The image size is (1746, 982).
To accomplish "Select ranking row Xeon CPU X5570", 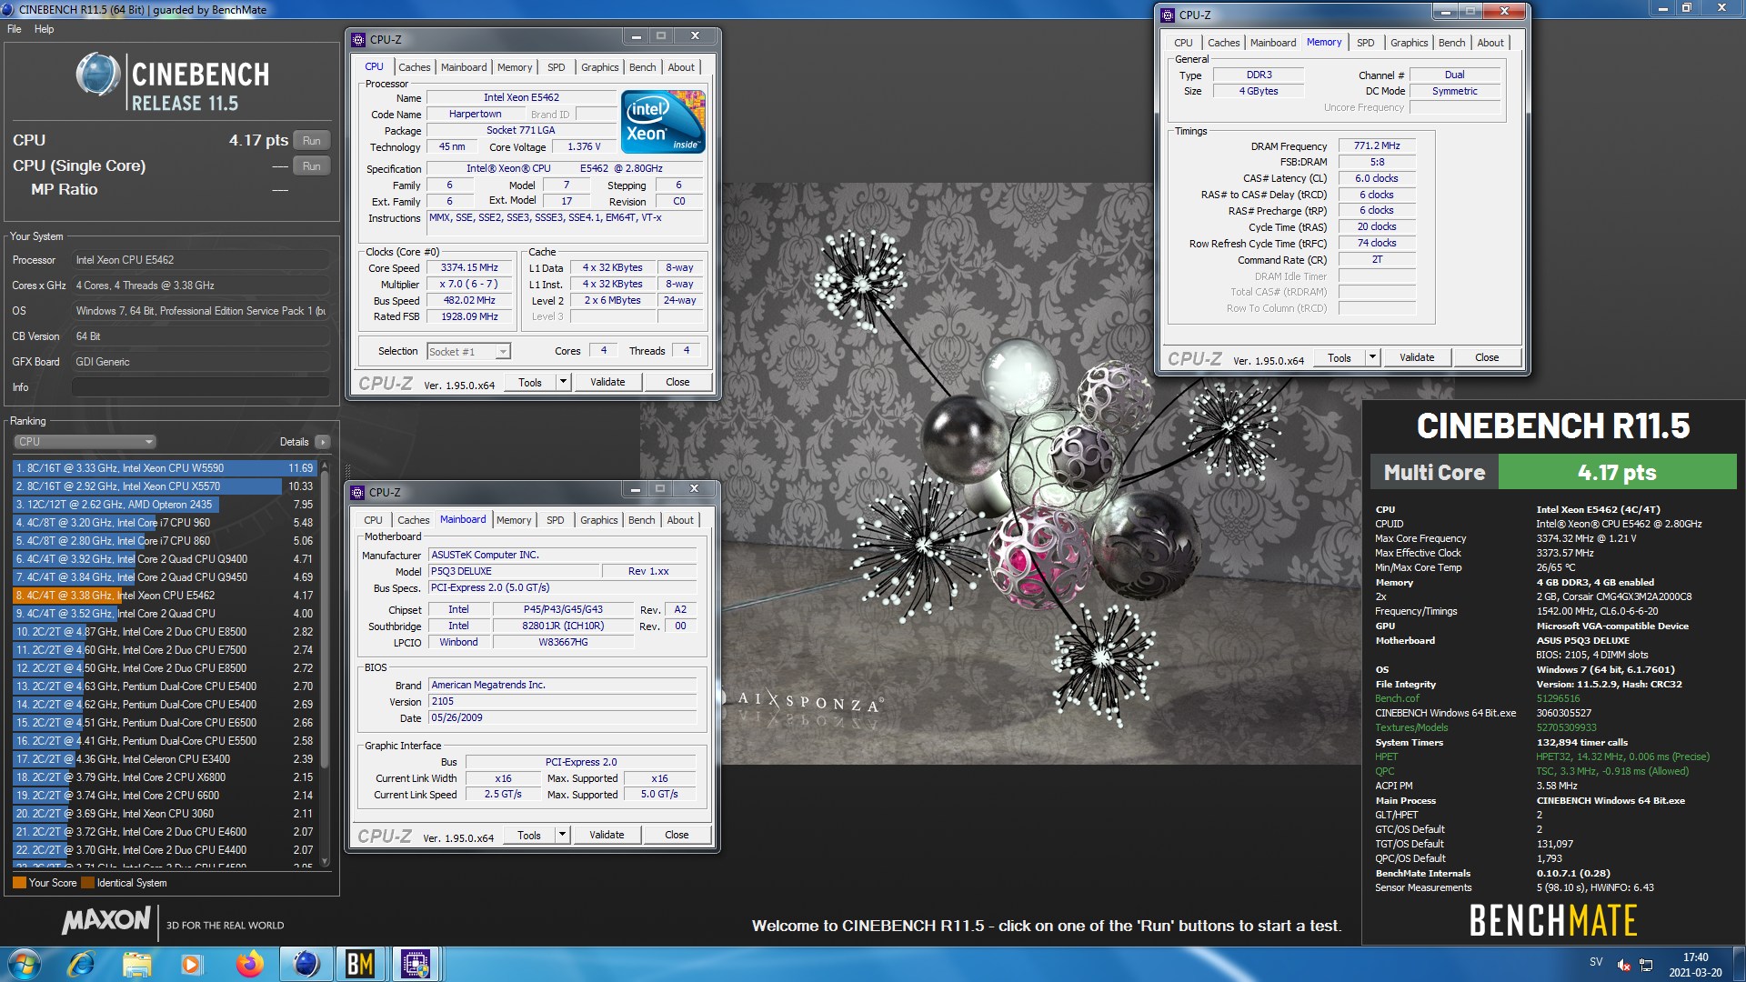I will click(165, 486).
